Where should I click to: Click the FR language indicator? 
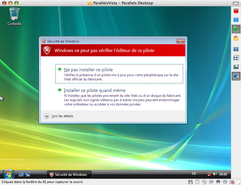(x=194, y=174)
